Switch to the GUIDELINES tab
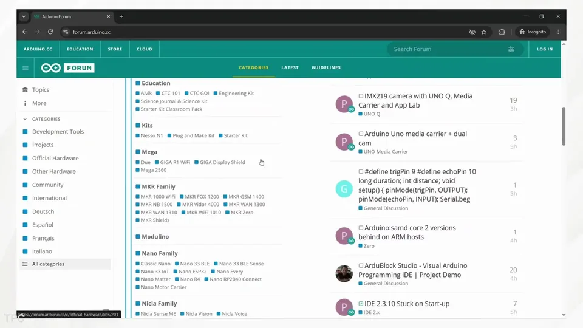583x328 pixels. click(326, 67)
